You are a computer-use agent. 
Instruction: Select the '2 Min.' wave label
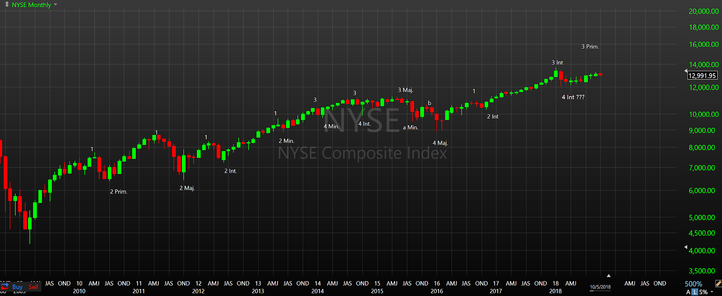pos(286,141)
